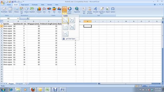Image resolution: width=164 pixels, height=92 pixels.
Task: Expand the Name Box dropdown
Action: 18,18
